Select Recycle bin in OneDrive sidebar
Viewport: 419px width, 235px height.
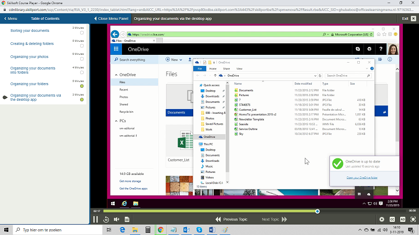(x=126, y=112)
